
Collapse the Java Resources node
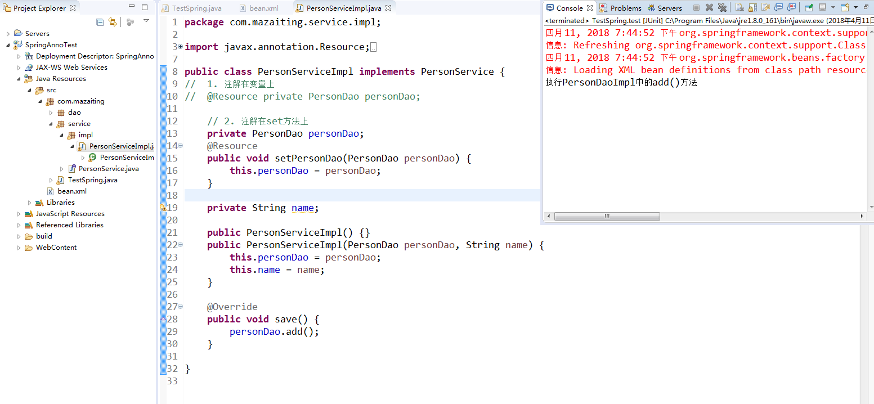coord(19,79)
